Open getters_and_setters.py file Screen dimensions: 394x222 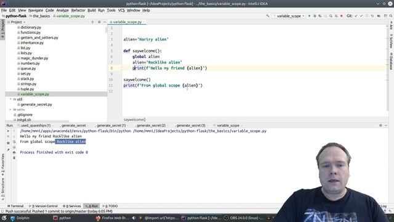39,38
